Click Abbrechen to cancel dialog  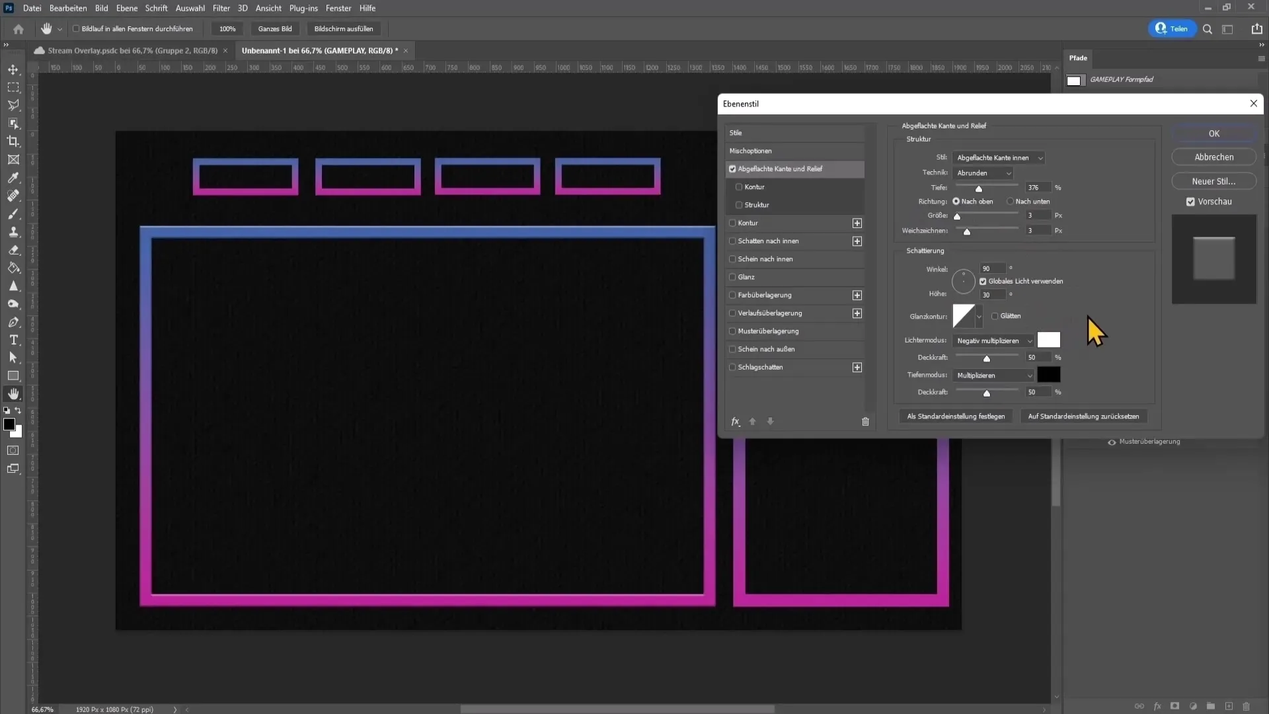point(1214,157)
